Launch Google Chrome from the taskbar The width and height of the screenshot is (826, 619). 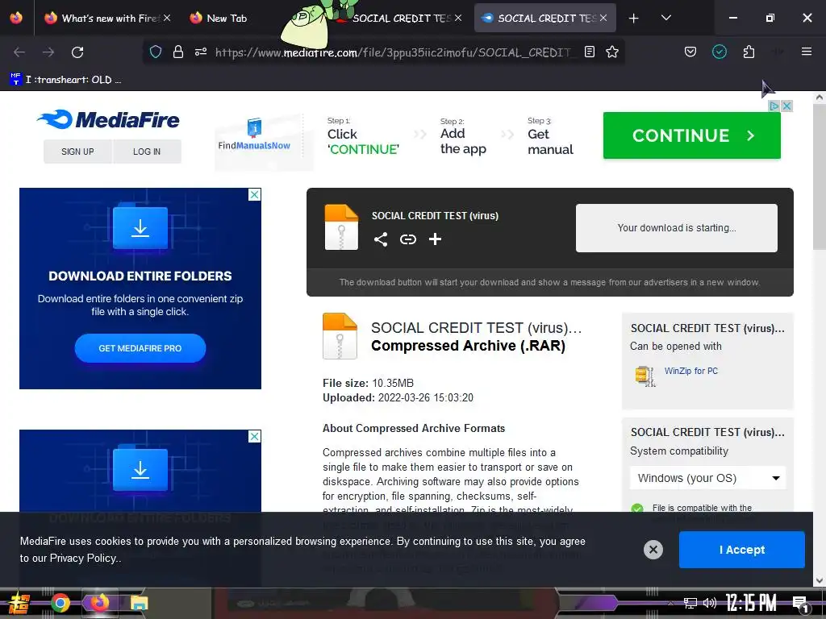(60, 603)
